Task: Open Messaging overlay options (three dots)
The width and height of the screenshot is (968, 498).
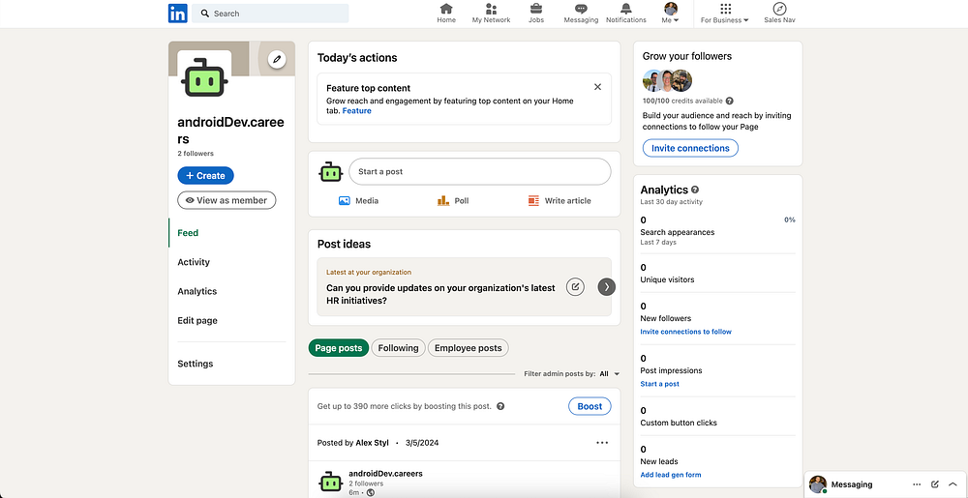Action: pyautogui.click(x=917, y=484)
